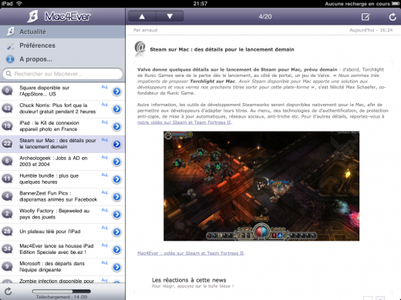Tap the compose comment icon in toolbar

point(366,17)
